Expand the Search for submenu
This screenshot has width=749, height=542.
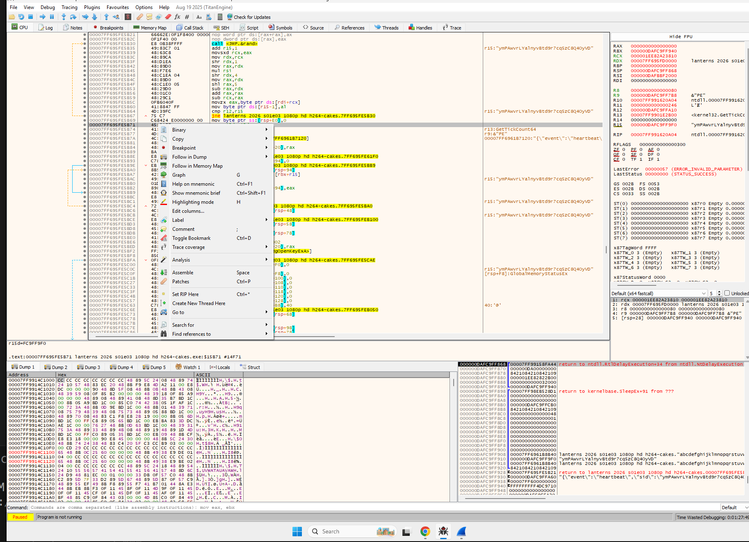(216, 325)
